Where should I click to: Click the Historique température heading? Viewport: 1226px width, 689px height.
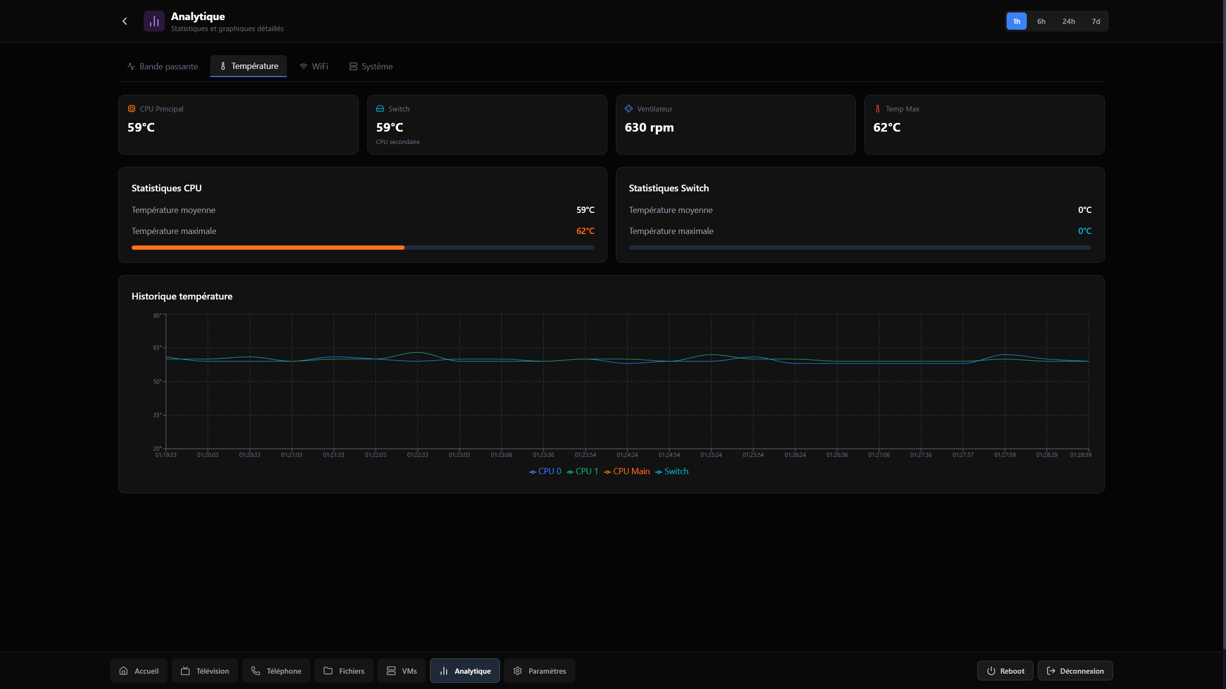pos(182,296)
